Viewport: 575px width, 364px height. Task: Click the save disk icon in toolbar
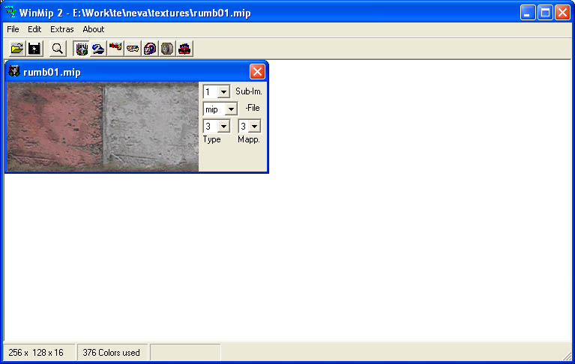coord(34,49)
